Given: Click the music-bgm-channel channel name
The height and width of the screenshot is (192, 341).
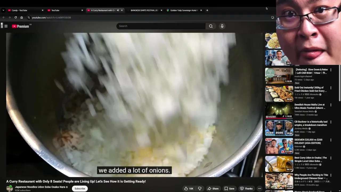Looking at the screenshot, I should click(303, 77).
